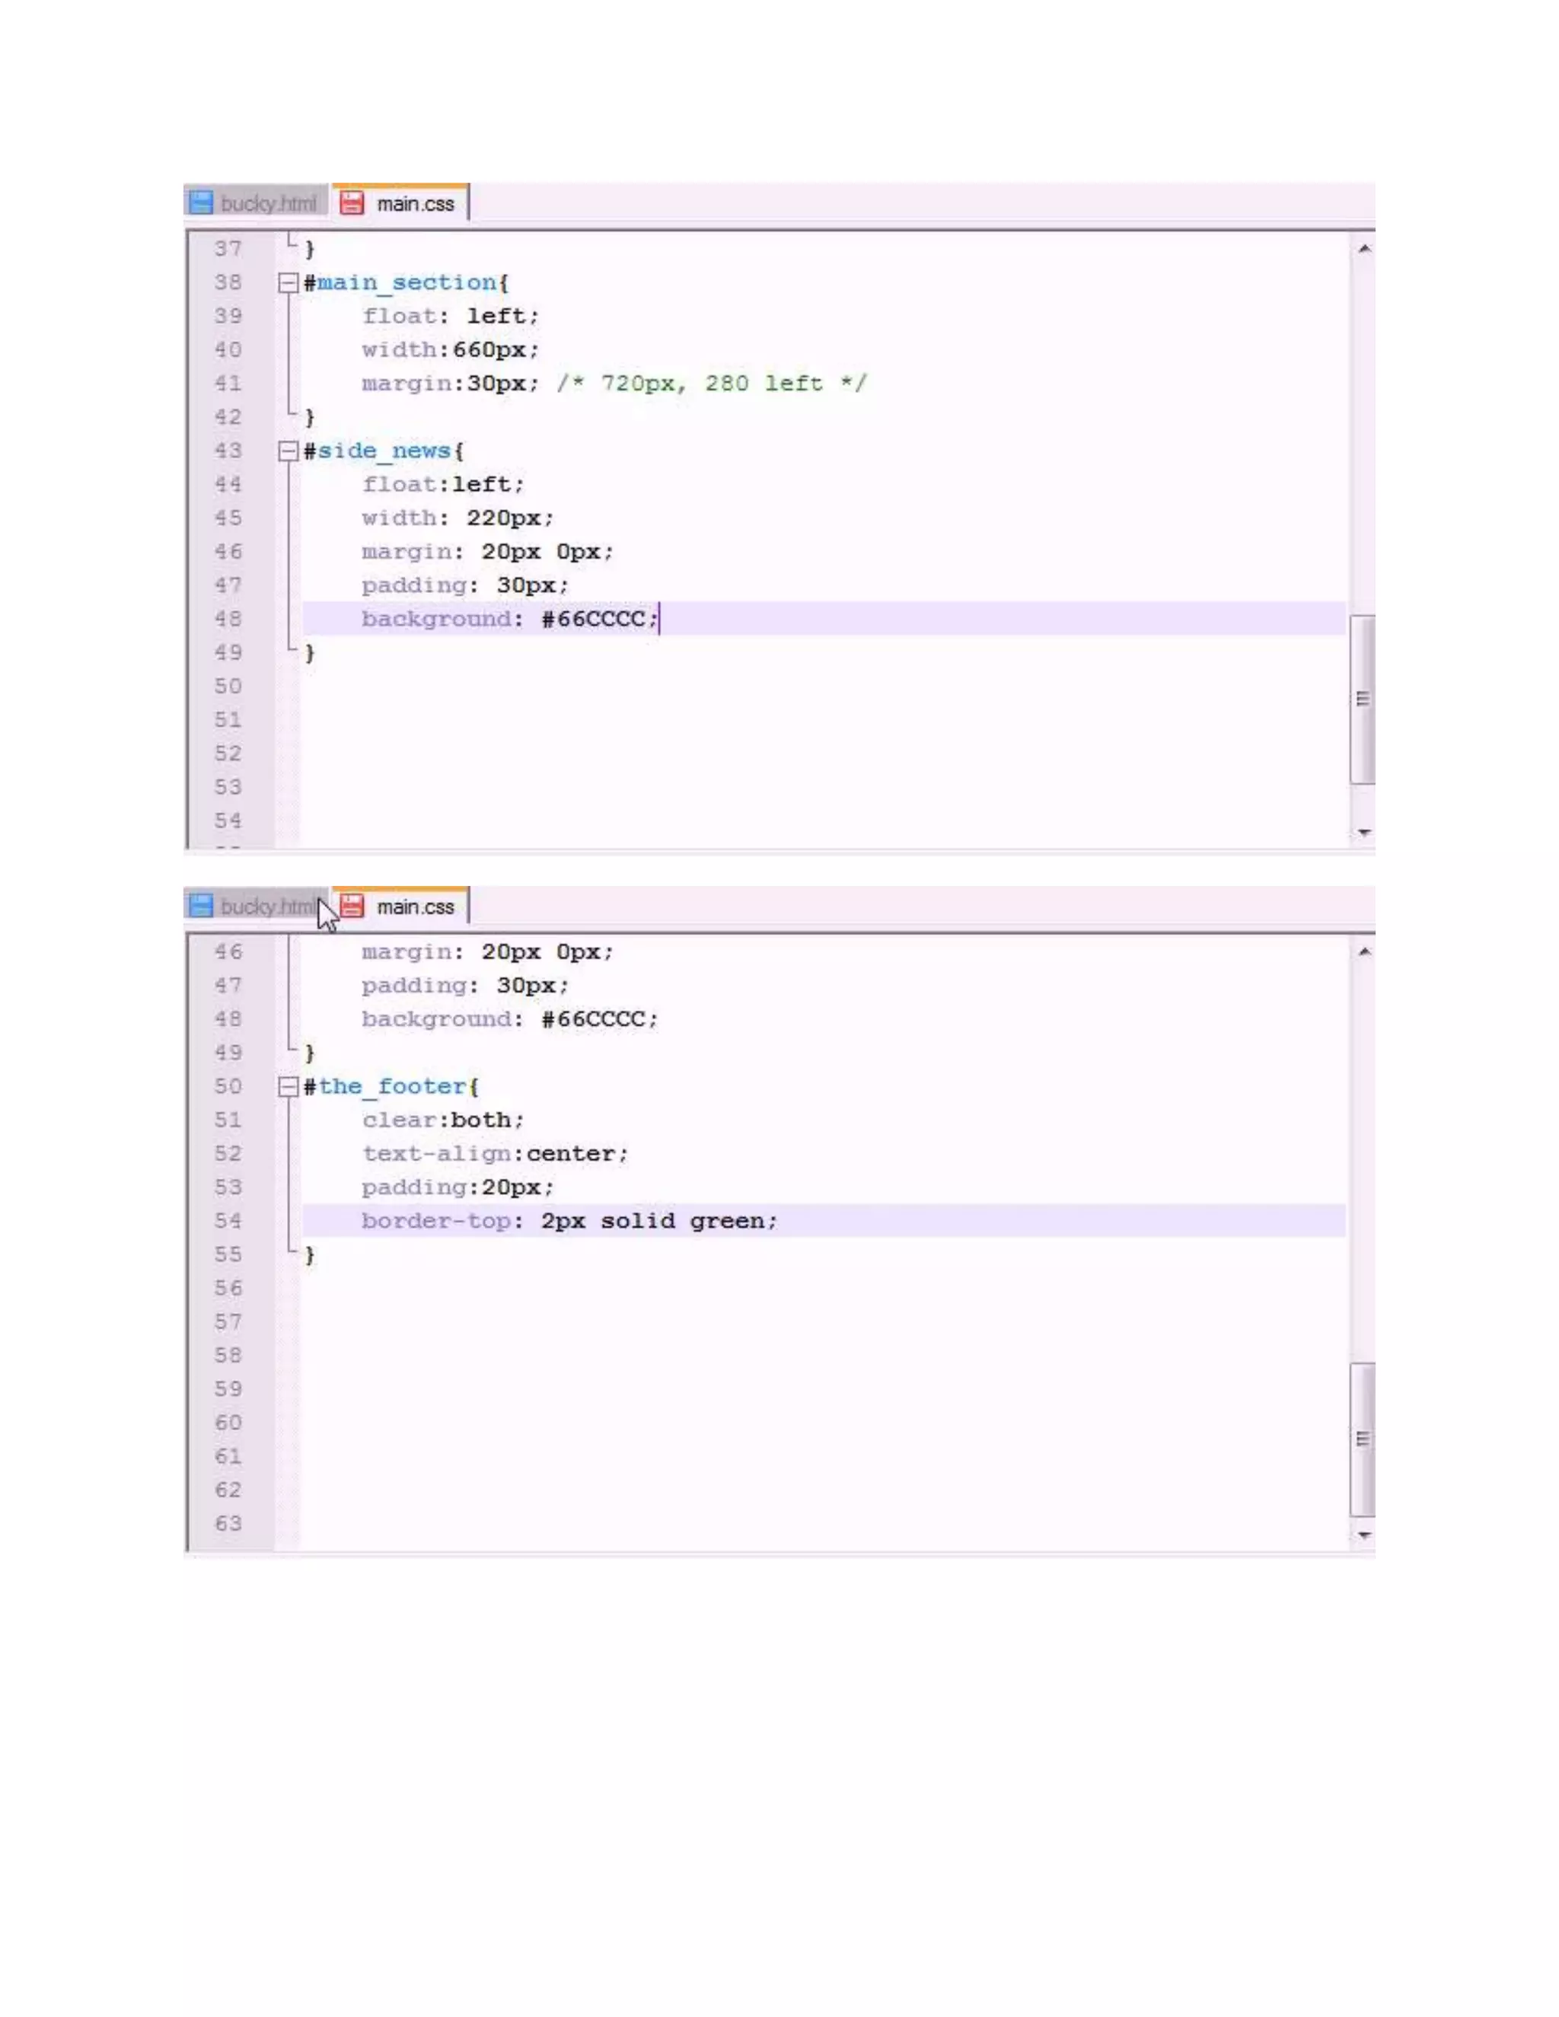
Task: Click the 'clear:both;' declaration
Action: [x=443, y=1120]
